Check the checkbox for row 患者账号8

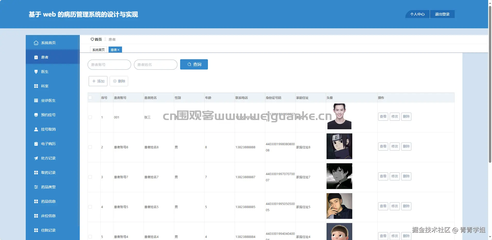point(90,147)
